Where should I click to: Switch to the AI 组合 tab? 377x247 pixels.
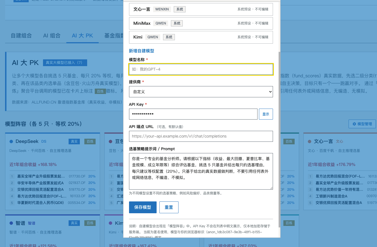tap(52, 36)
